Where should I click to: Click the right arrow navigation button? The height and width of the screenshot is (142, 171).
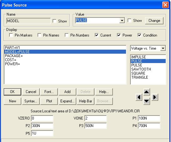click(155, 97)
